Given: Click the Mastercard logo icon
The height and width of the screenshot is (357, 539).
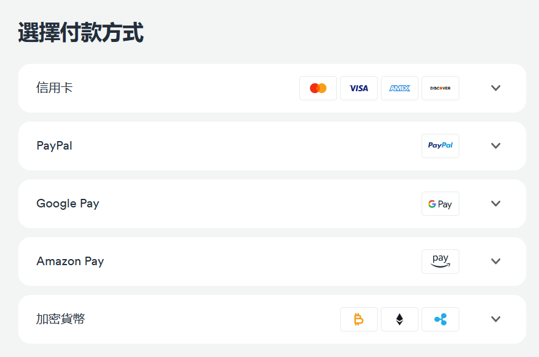Looking at the screenshot, I should (318, 88).
